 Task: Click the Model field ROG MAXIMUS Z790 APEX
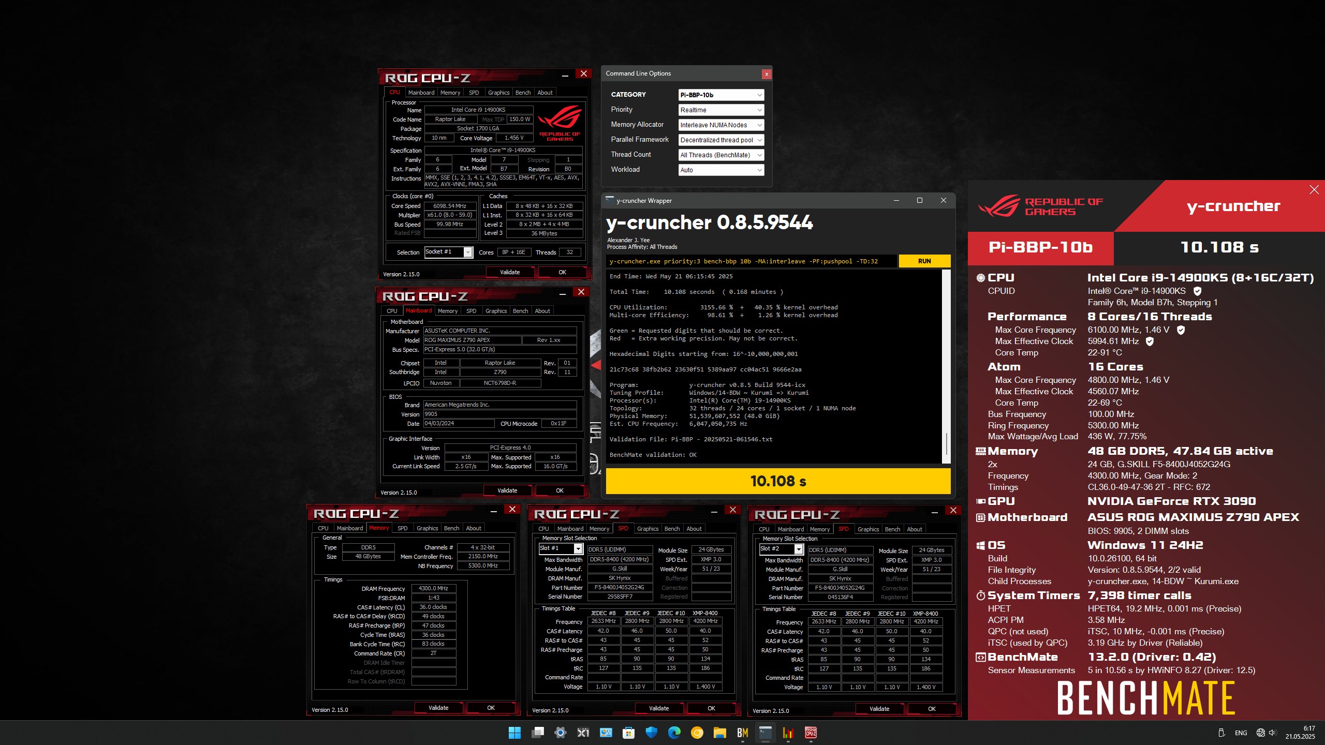[x=472, y=340]
